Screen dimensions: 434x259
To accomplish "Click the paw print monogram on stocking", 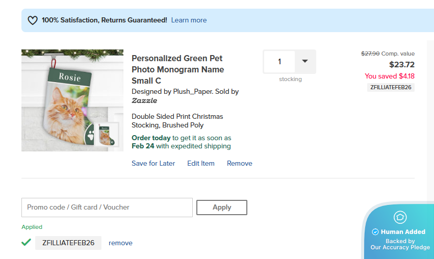I will pos(91,136).
